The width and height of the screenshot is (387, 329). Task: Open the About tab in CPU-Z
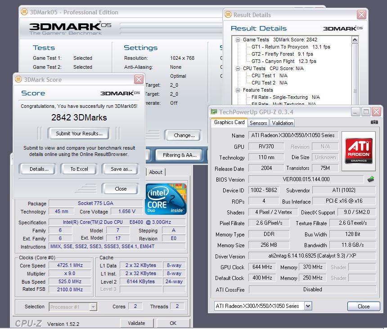pos(156,172)
